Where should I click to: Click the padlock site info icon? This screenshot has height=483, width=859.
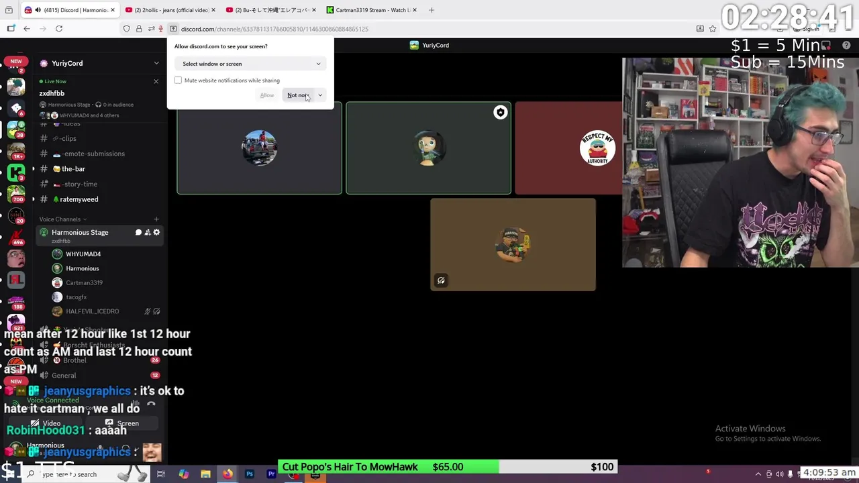(x=139, y=29)
